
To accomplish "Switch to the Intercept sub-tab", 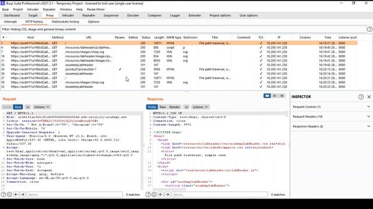I will point(10,21).
